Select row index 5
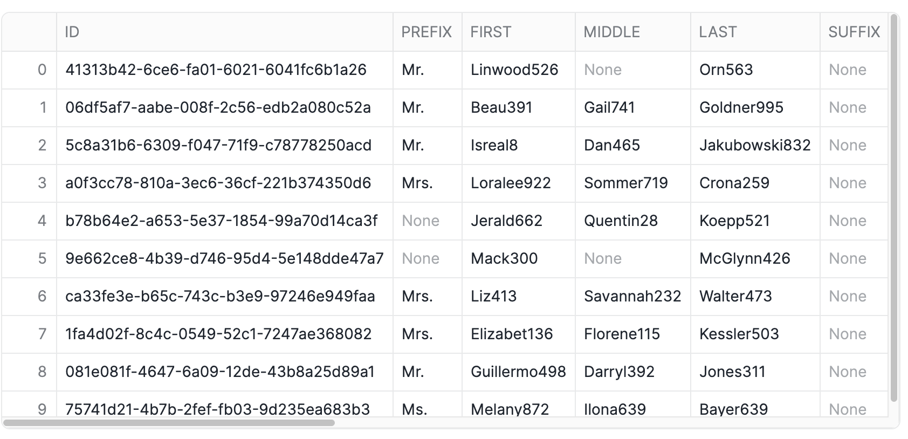Image resolution: width=908 pixels, height=439 pixels. pos(29,259)
